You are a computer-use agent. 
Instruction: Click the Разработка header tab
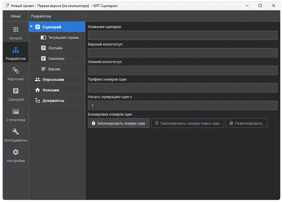coord(41,16)
